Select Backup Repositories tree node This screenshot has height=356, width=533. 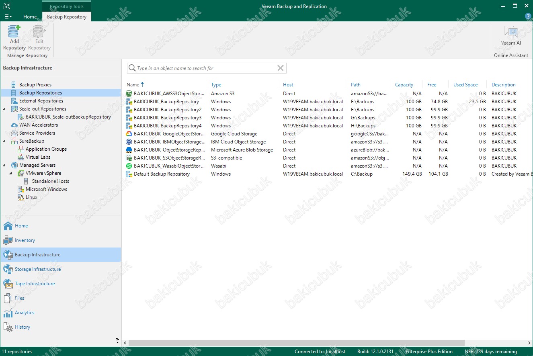(x=41, y=93)
